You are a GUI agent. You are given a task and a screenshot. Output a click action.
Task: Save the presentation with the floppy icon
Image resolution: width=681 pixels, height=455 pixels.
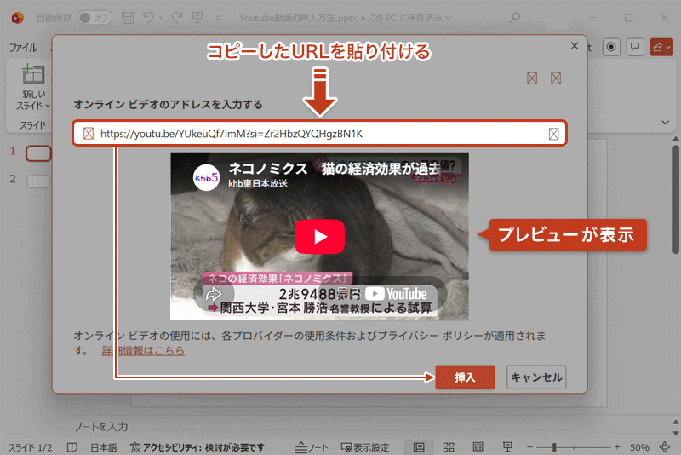click(128, 18)
